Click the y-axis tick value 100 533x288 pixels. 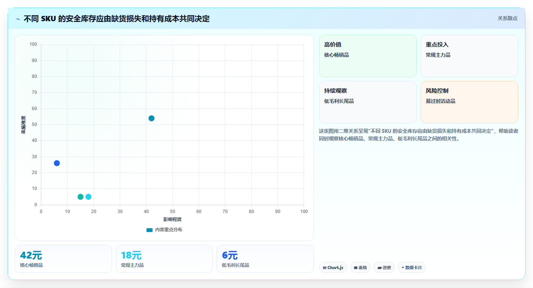33,45
